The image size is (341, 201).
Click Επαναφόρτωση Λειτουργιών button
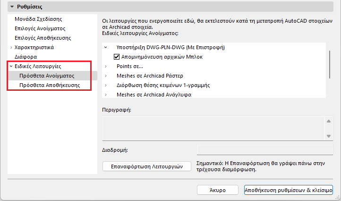[146, 166]
